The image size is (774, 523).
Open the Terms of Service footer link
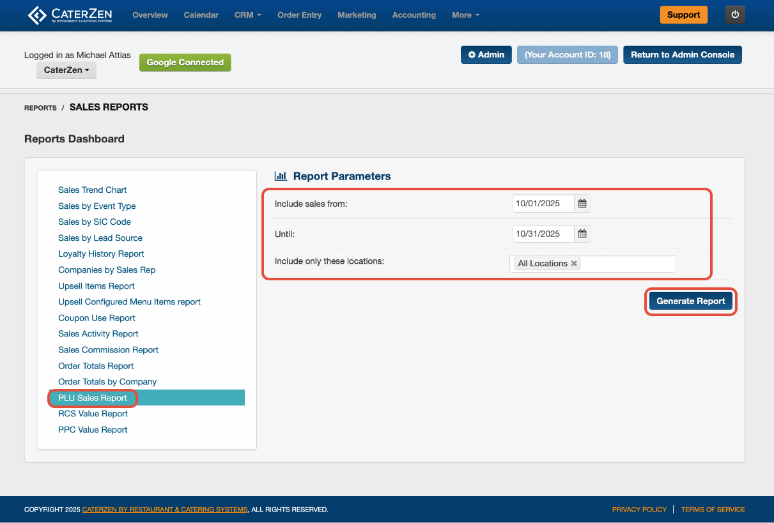(x=713, y=510)
